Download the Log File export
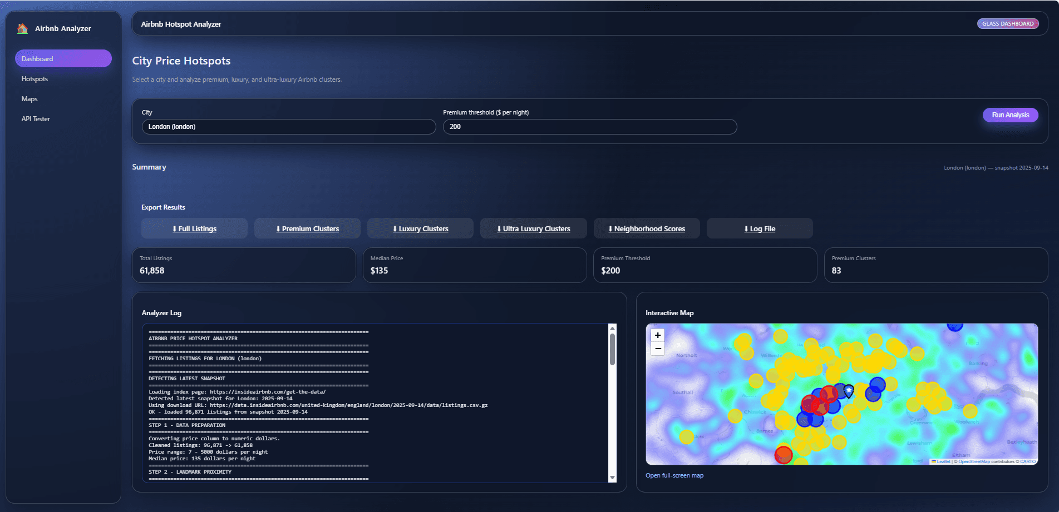 (x=760, y=228)
